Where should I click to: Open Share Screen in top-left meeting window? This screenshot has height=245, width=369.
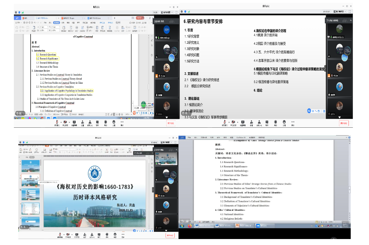[x=74, y=123]
